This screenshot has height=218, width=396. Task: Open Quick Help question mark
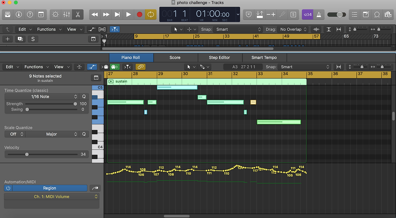30,14
